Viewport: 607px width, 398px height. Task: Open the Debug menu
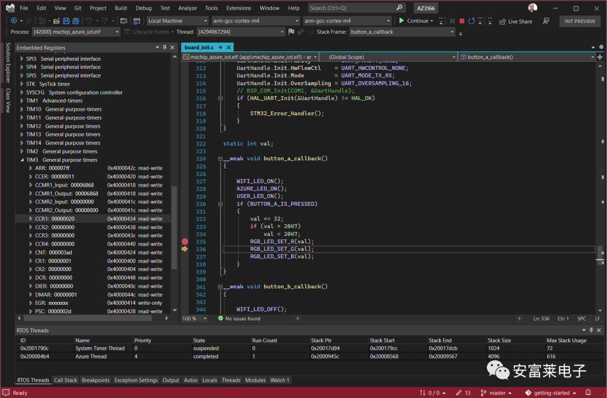coord(144,8)
